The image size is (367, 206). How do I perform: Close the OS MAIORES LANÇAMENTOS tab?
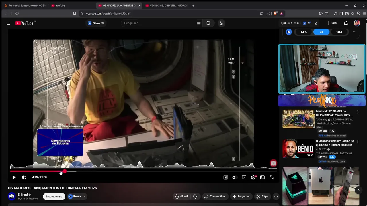click(x=139, y=5)
